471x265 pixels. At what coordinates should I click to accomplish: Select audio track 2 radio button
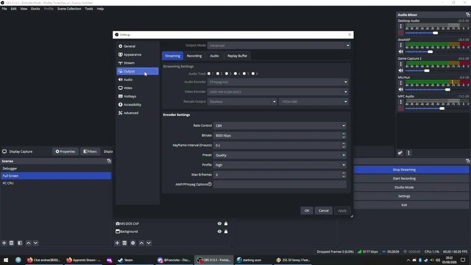pos(218,74)
